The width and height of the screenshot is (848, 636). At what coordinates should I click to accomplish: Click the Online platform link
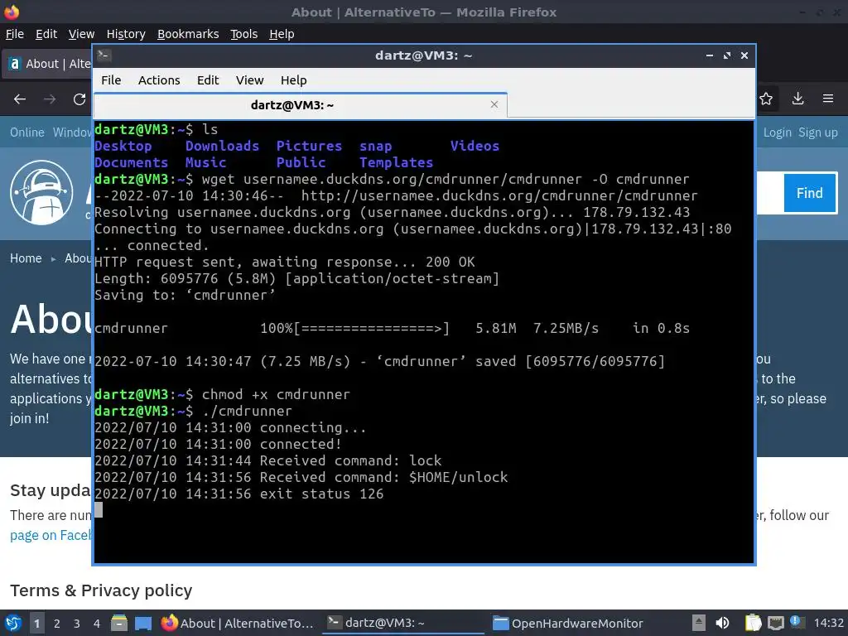[27, 132]
